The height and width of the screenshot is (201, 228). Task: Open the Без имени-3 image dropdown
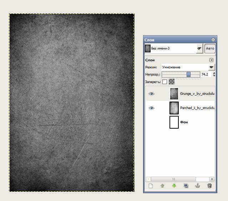[x=199, y=48]
